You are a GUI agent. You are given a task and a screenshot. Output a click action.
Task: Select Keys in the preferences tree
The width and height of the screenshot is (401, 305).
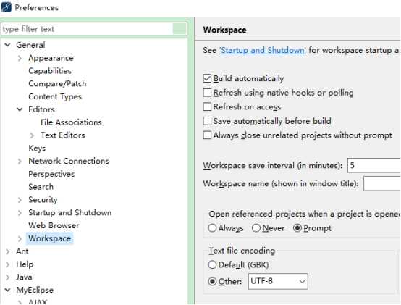point(37,148)
